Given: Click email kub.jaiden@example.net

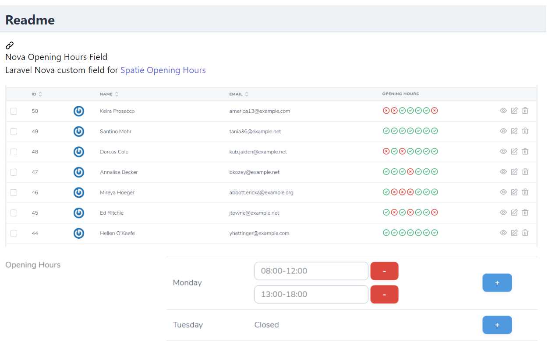Looking at the screenshot, I should (258, 152).
